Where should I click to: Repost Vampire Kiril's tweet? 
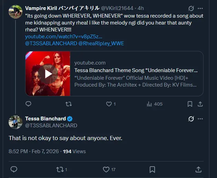point(69,103)
